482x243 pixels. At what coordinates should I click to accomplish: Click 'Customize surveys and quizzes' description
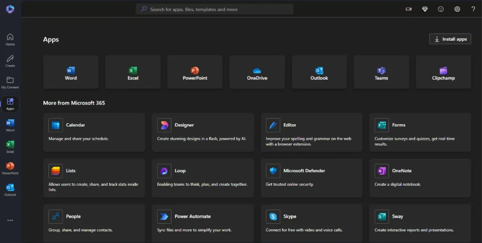[x=414, y=141]
